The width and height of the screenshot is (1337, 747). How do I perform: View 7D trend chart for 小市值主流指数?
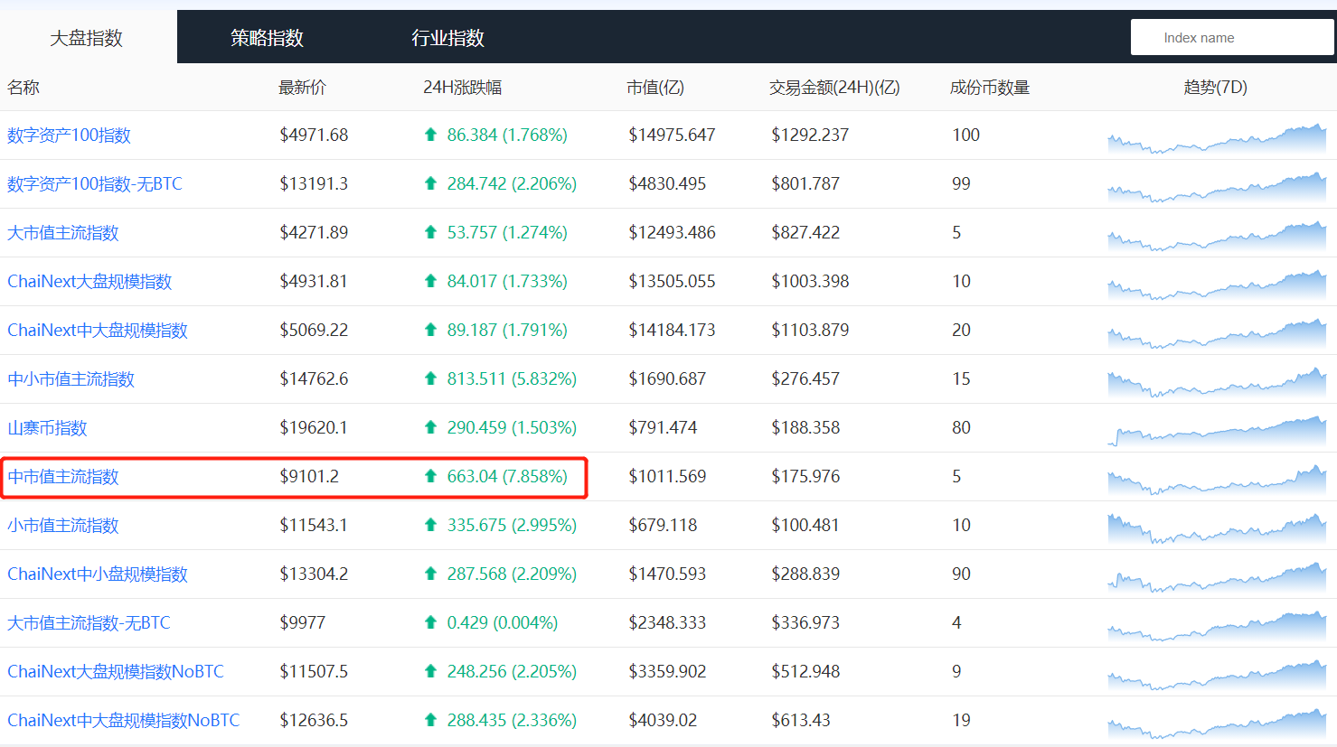1217,528
